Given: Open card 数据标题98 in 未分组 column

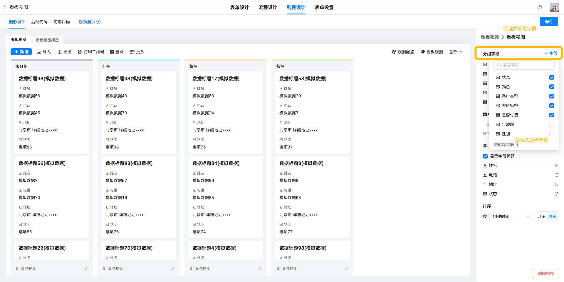Looking at the screenshot, I should pyautogui.click(x=52, y=113).
